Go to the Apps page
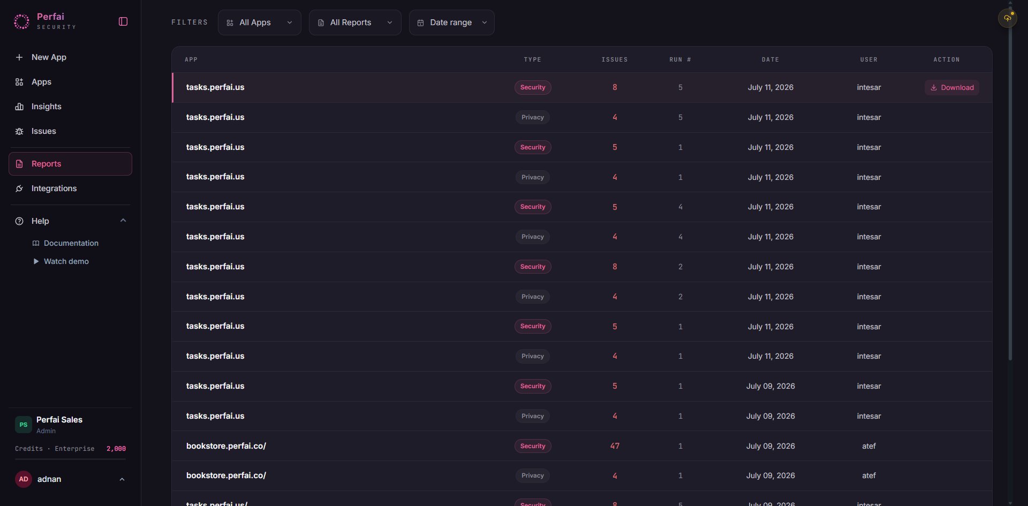Screen dimensions: 1028x506 [x=70, y=82]
